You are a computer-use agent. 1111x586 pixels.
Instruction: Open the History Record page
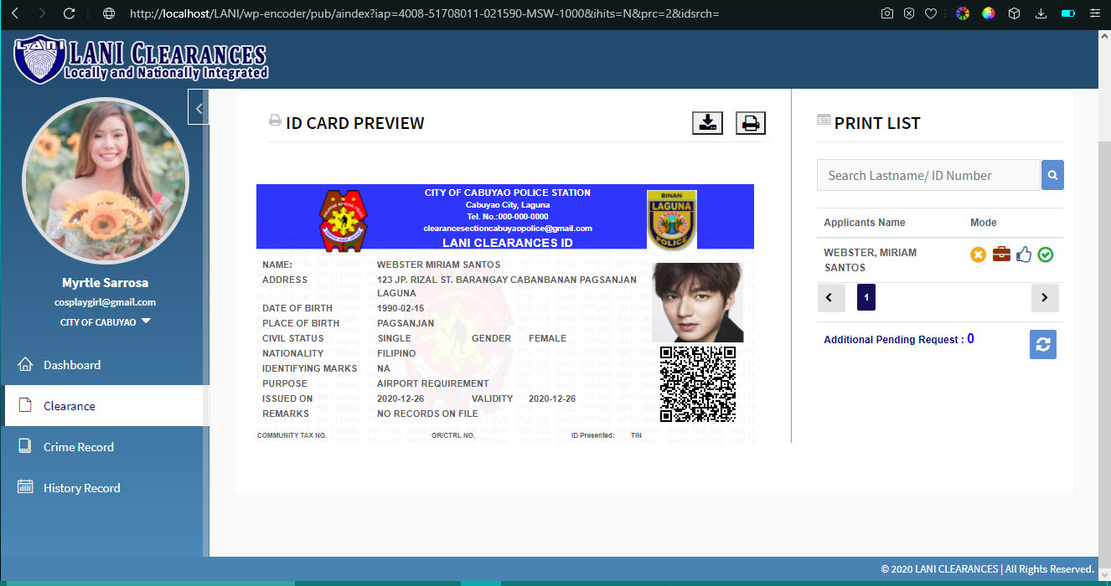coord(81,488)
